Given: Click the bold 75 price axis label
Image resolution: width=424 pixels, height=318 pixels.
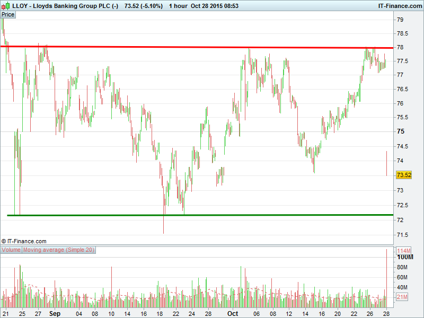Looking at the screenshot, I should [401, 131].
